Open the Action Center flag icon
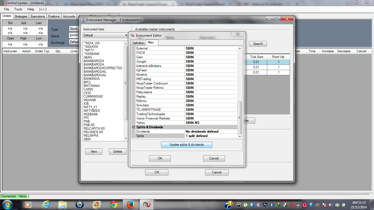The image size is (374, 210). [x=324, y=205]
